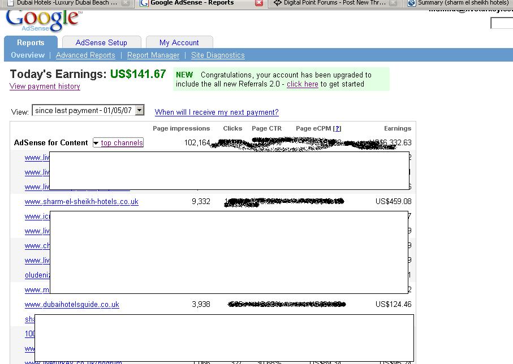Follow the 'click here' Referrals 2.0 link
Image resolution: width=513 pixels, height=364 pixels.
(302, 84)
